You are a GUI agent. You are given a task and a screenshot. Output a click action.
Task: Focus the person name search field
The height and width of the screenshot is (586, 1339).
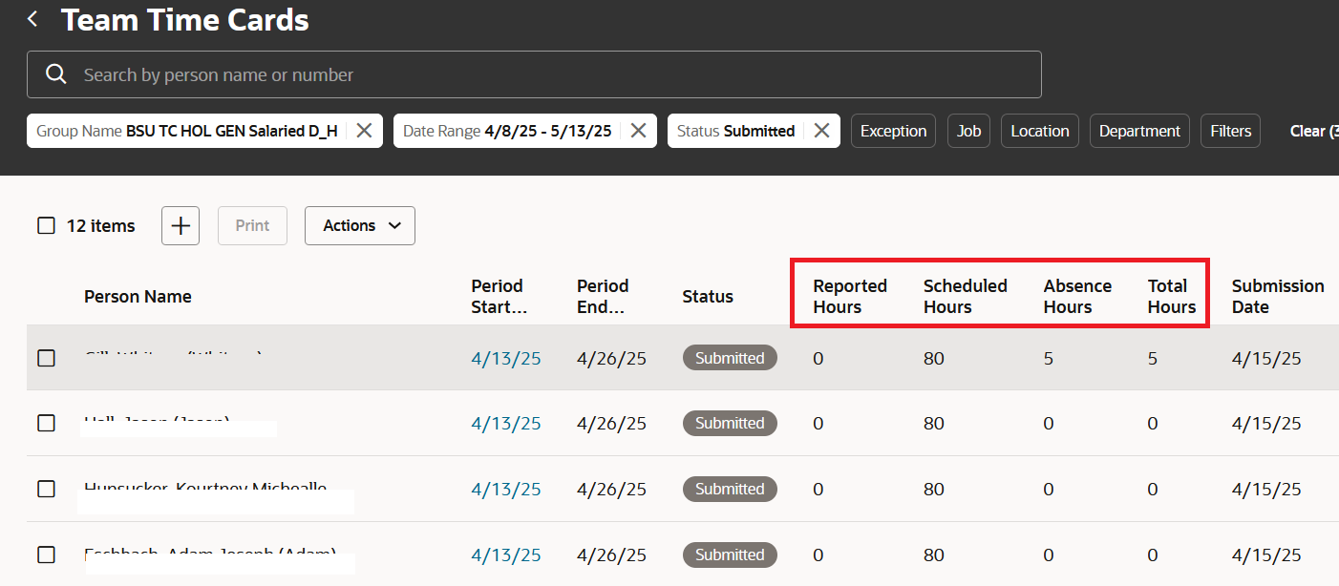click(x=534, y=74)
